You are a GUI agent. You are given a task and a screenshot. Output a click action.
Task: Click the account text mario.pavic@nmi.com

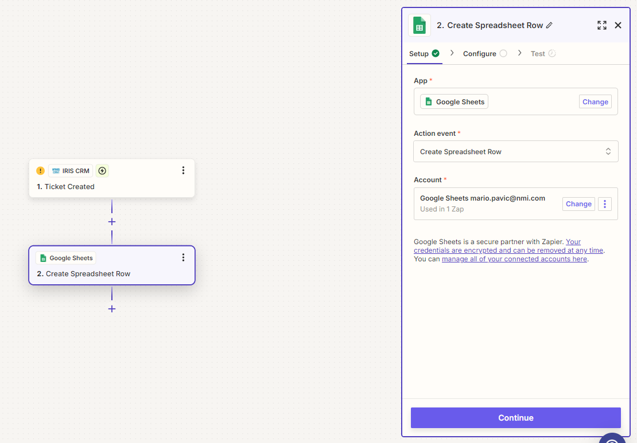[x=507, y=198]
